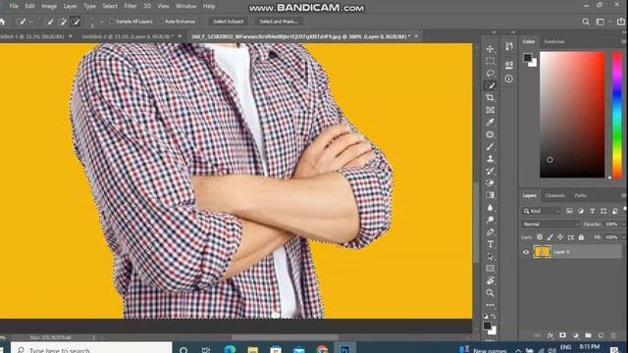Select the Eyedropper tool
Viewport: 628px width, 353px height.
(x=490, y=122)
